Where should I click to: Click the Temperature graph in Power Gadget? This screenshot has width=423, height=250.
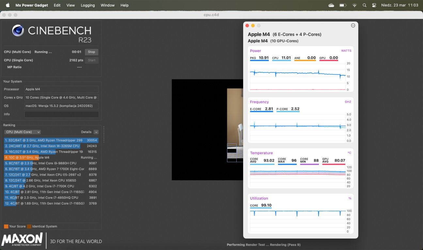(298, 176)
